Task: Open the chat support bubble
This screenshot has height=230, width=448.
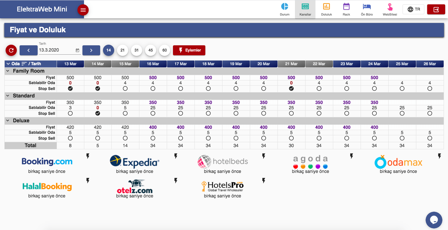Action: click(434, 220)
